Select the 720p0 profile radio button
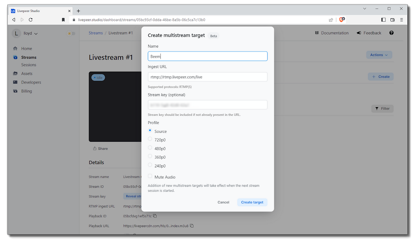The height and width of the screenshot is (241, 416). coord(150,139)
